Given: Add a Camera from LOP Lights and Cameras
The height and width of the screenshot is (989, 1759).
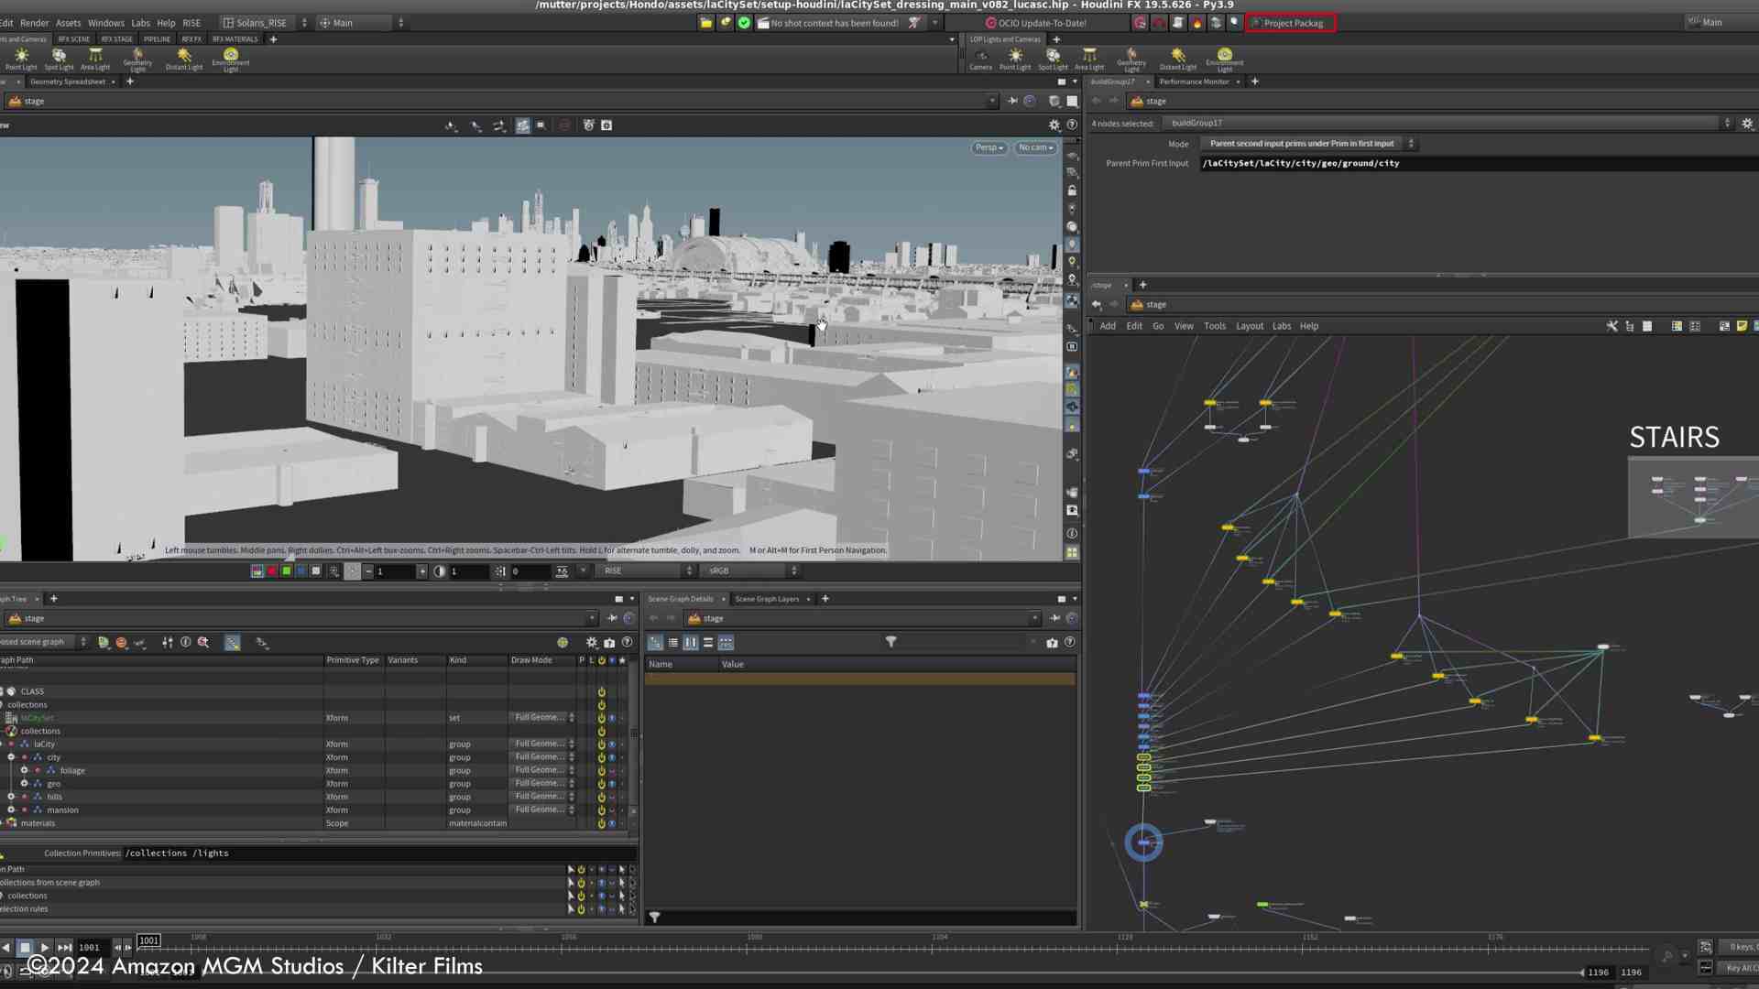Looking at the screenshot, I should click(980, 58).
